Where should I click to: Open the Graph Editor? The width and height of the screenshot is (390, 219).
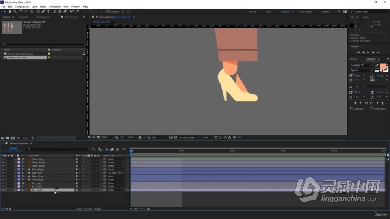pos(124,150)
